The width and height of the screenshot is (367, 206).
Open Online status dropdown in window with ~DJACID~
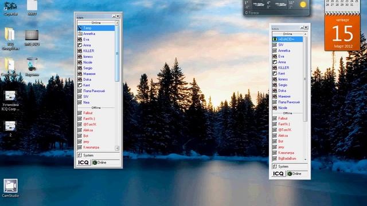(x=297, y=174)
